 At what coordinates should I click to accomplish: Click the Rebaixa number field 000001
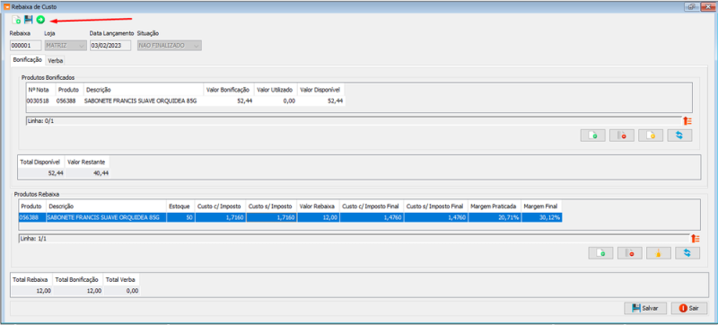tap(25, 45)
